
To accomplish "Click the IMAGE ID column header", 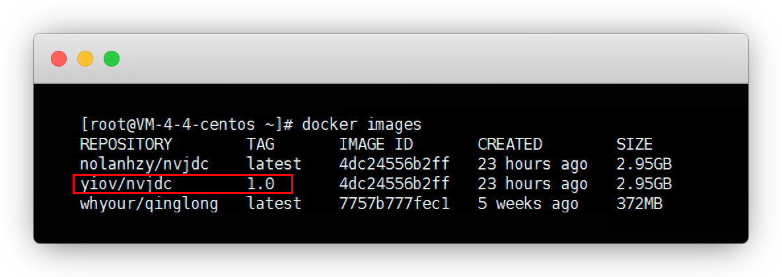I will tap(376, 144).
